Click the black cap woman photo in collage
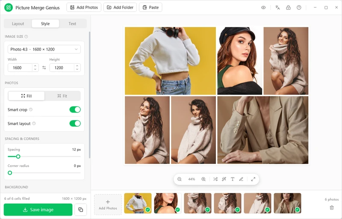Viewport: 342px width, 219px height. pyautogui.click(x=240, y=61)
